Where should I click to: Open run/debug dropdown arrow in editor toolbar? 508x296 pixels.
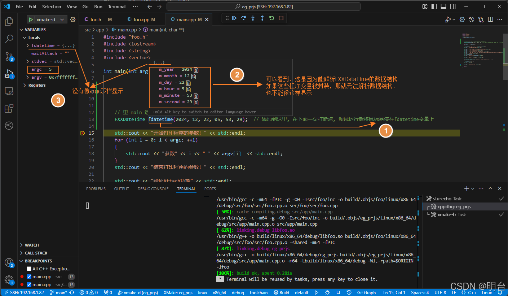(x=454, y=19)
